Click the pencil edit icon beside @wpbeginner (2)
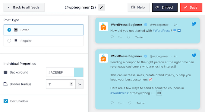The image size is (205, 112). tap(102, 8)
